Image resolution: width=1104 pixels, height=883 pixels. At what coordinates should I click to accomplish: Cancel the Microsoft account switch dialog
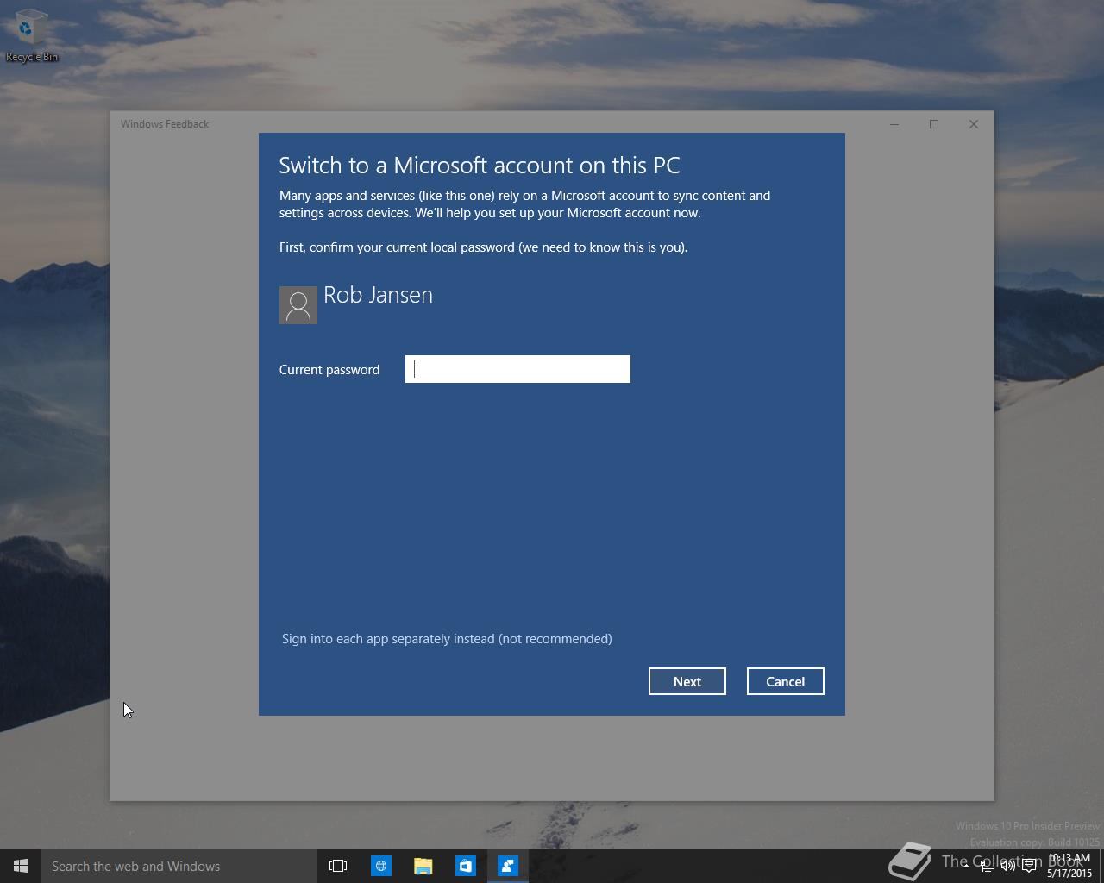[785, 681]
